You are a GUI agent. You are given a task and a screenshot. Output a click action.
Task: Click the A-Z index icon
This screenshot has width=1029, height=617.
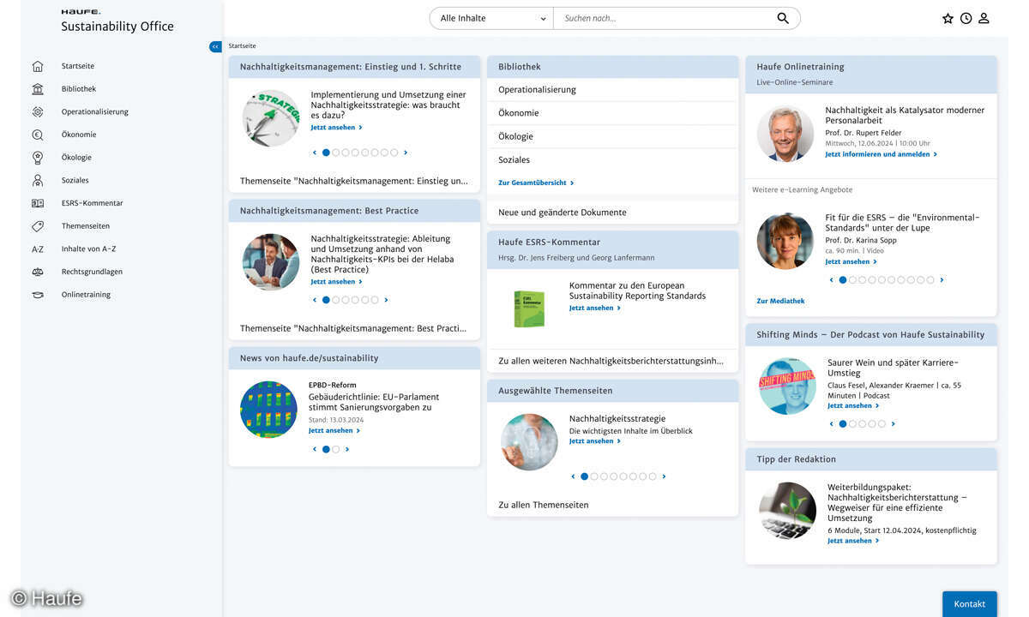37,249
